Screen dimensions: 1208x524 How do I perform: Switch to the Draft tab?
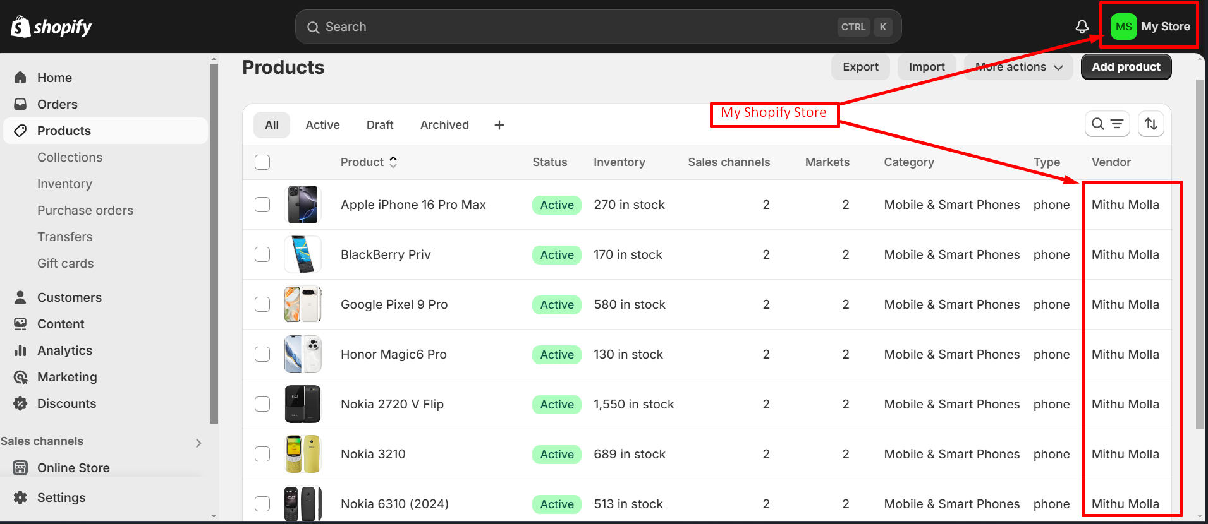[x=379, y=125]
